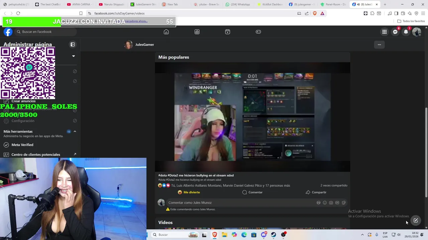Switch to the WhatsApp tab

(237, 4)
